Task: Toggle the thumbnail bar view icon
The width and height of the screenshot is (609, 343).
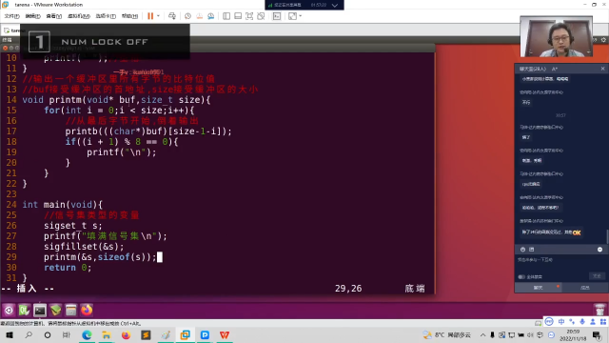Action: pos(238,16)
